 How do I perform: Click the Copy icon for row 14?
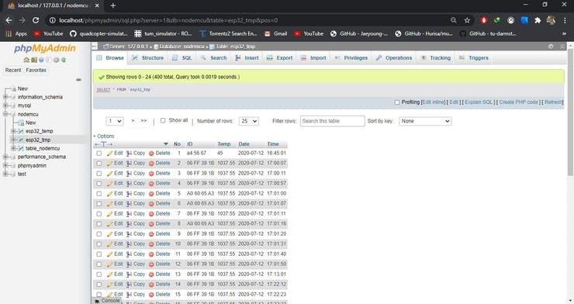click(129, 285)
